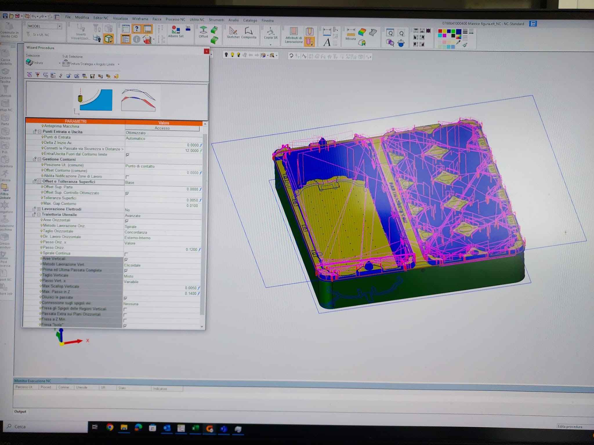Image resolution: width=594 pixels, height=445 pixels.
Task: Open the Processo NC menu
Action: pos(175,19)
